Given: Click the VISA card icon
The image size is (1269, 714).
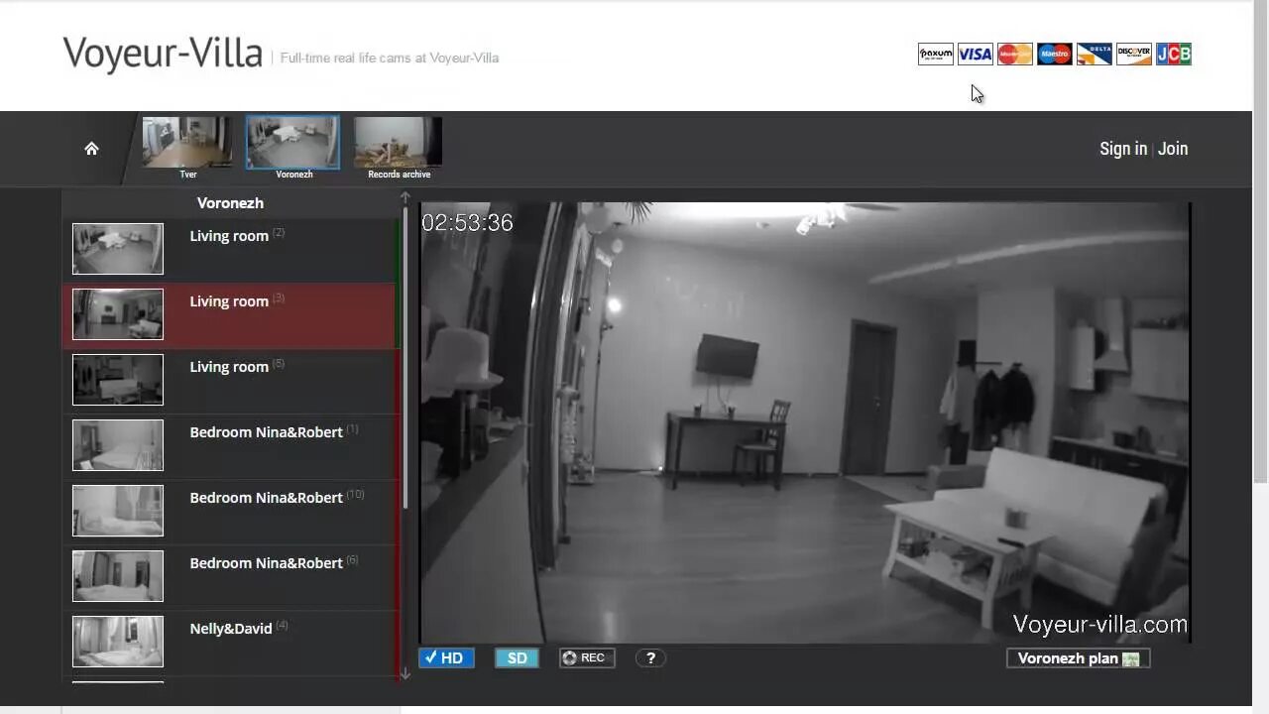Looking at the screenshot, I should point(975,55).
